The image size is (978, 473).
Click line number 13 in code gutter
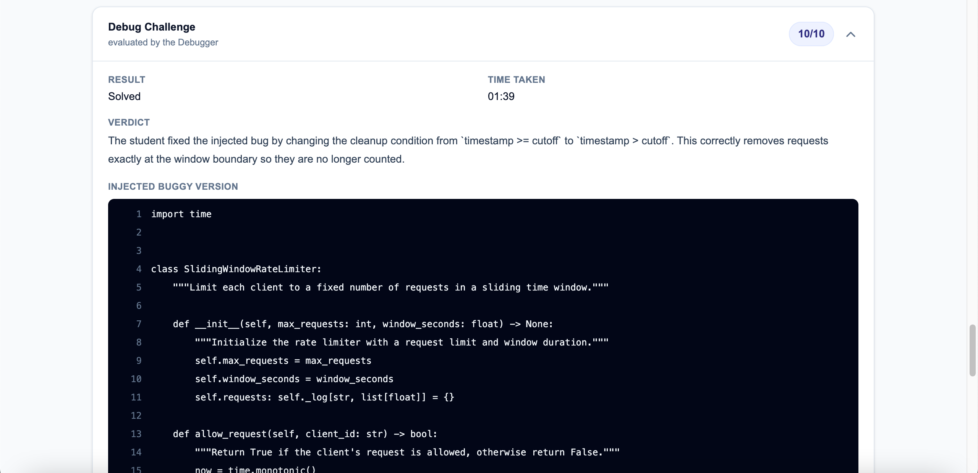click(x=136, y=434)
